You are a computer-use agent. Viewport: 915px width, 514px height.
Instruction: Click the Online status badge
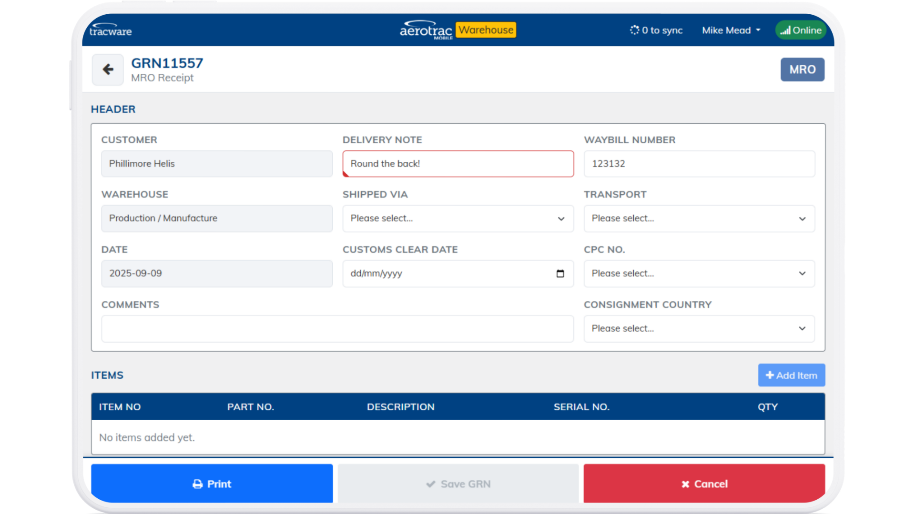(801, 30)
